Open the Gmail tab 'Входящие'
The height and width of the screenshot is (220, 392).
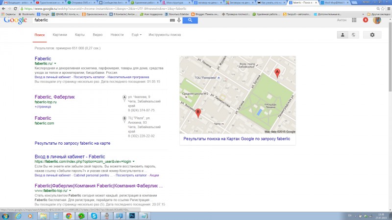click(18, 2)
